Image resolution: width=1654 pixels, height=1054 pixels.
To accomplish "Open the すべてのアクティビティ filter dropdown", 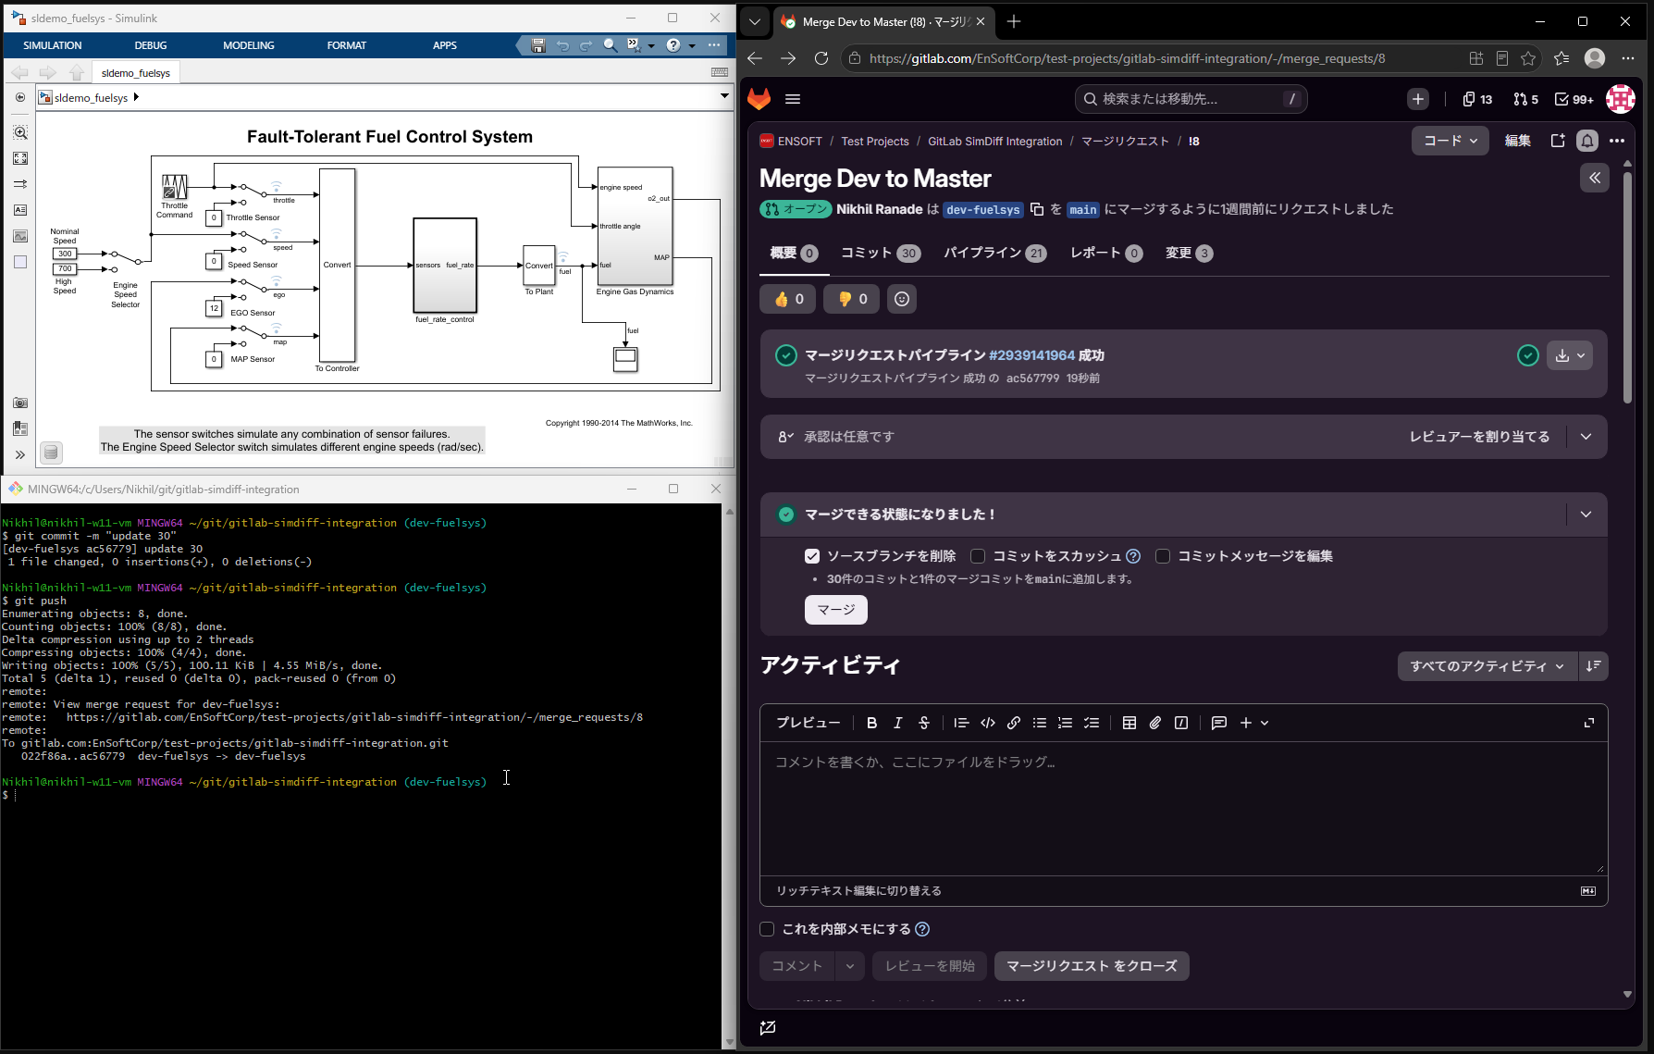I will [x=1487, y=666].
